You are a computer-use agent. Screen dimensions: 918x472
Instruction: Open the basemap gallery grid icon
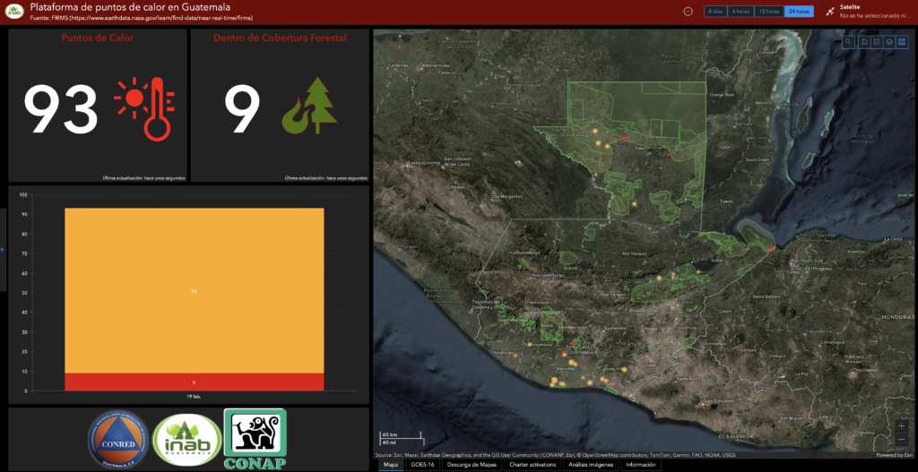(x=902, y=42)
